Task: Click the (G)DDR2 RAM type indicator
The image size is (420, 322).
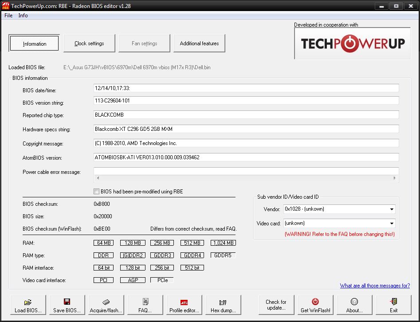Action: coord(133,255)
